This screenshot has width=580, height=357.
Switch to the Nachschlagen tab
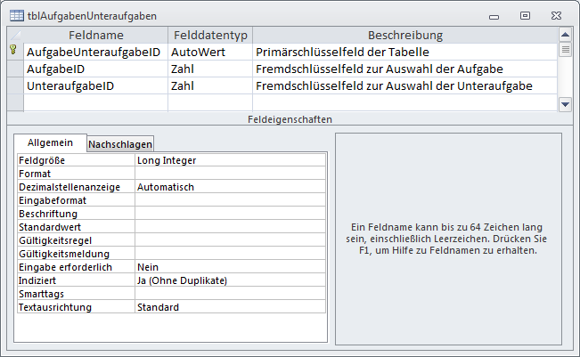[120, 143]
